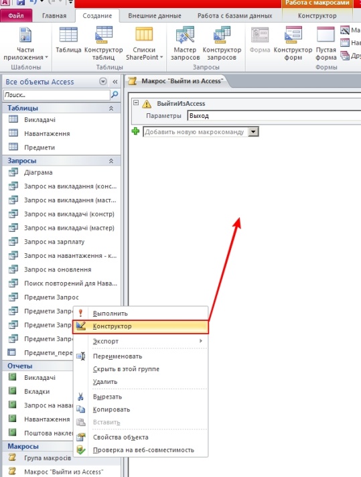
Task: Click the Група макросів macro icon
Action: pyautogui.click(x=12, y=457)
